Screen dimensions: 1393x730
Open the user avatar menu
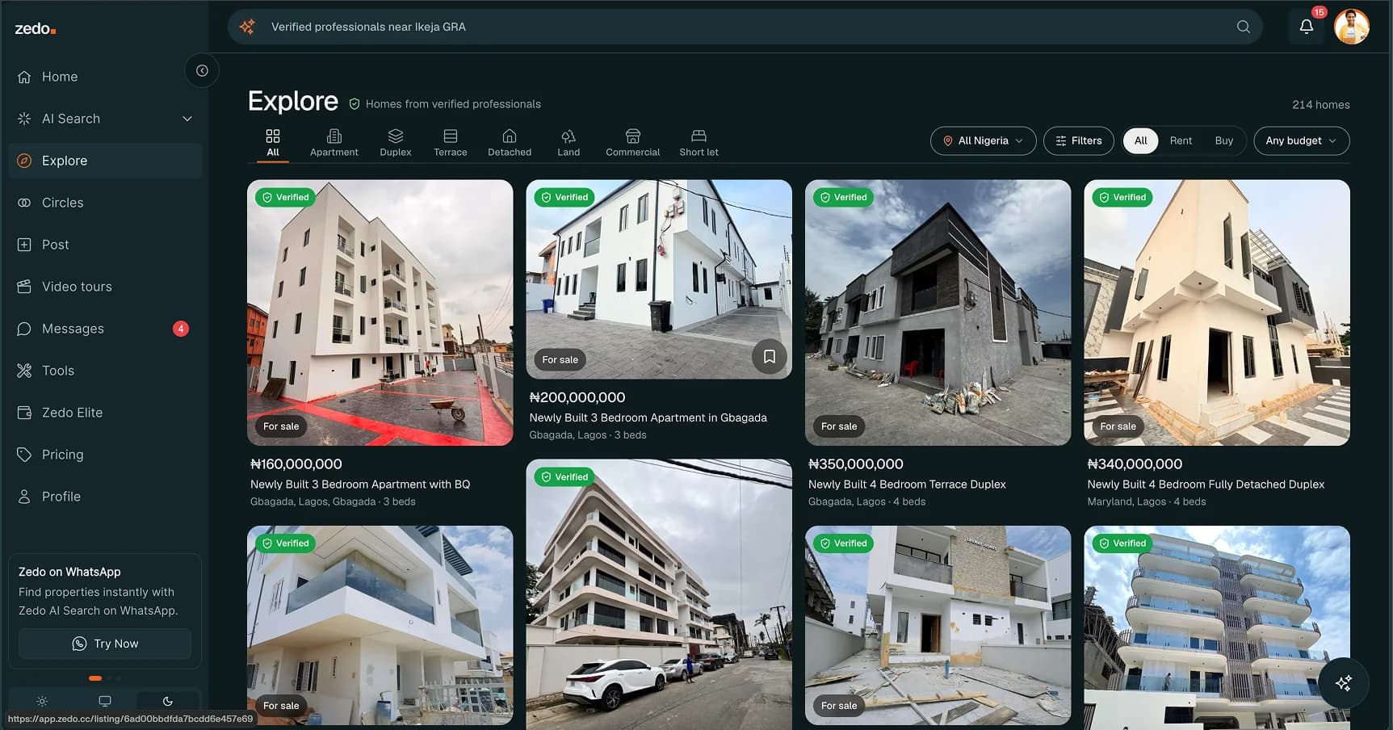tap(1352, 27)
